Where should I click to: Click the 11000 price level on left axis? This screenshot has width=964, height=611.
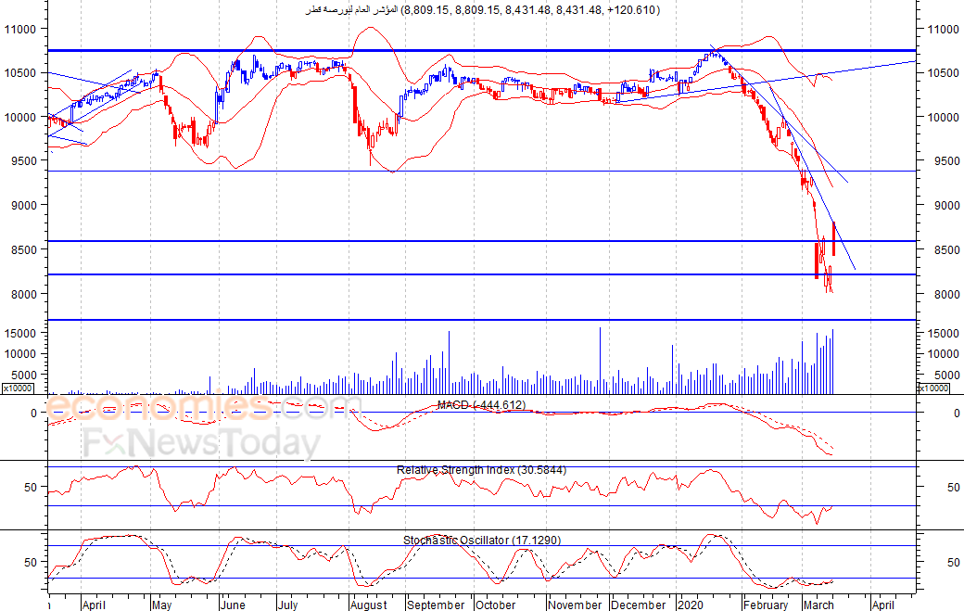[x=20, y=29]
